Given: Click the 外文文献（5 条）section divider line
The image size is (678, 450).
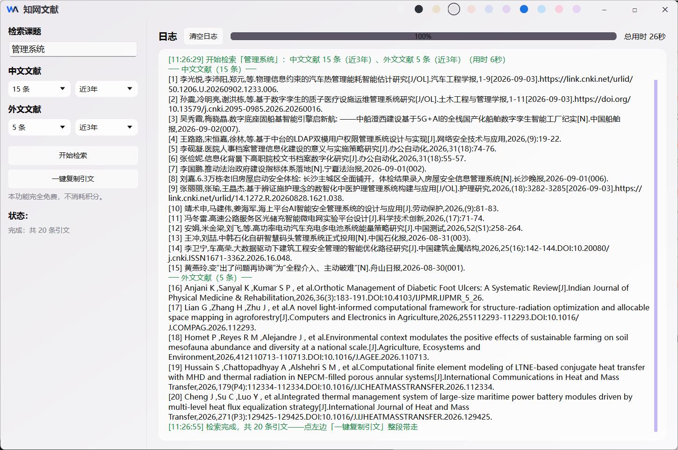Looking at the screenshot, I should pos(210,278).
